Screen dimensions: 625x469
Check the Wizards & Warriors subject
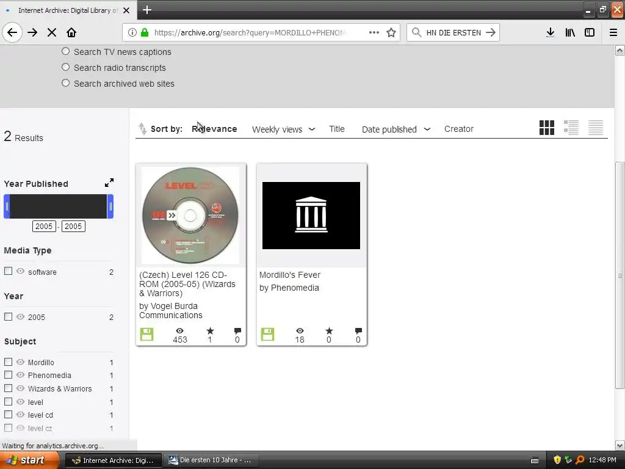pyautogui.click(x=9, y=388)
